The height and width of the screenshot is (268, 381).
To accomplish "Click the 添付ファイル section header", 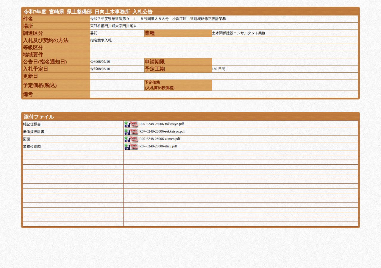I will coord(39,117).
